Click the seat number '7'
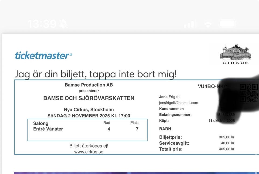The width and height of the screenshot is (259, 174). (137, 129)
